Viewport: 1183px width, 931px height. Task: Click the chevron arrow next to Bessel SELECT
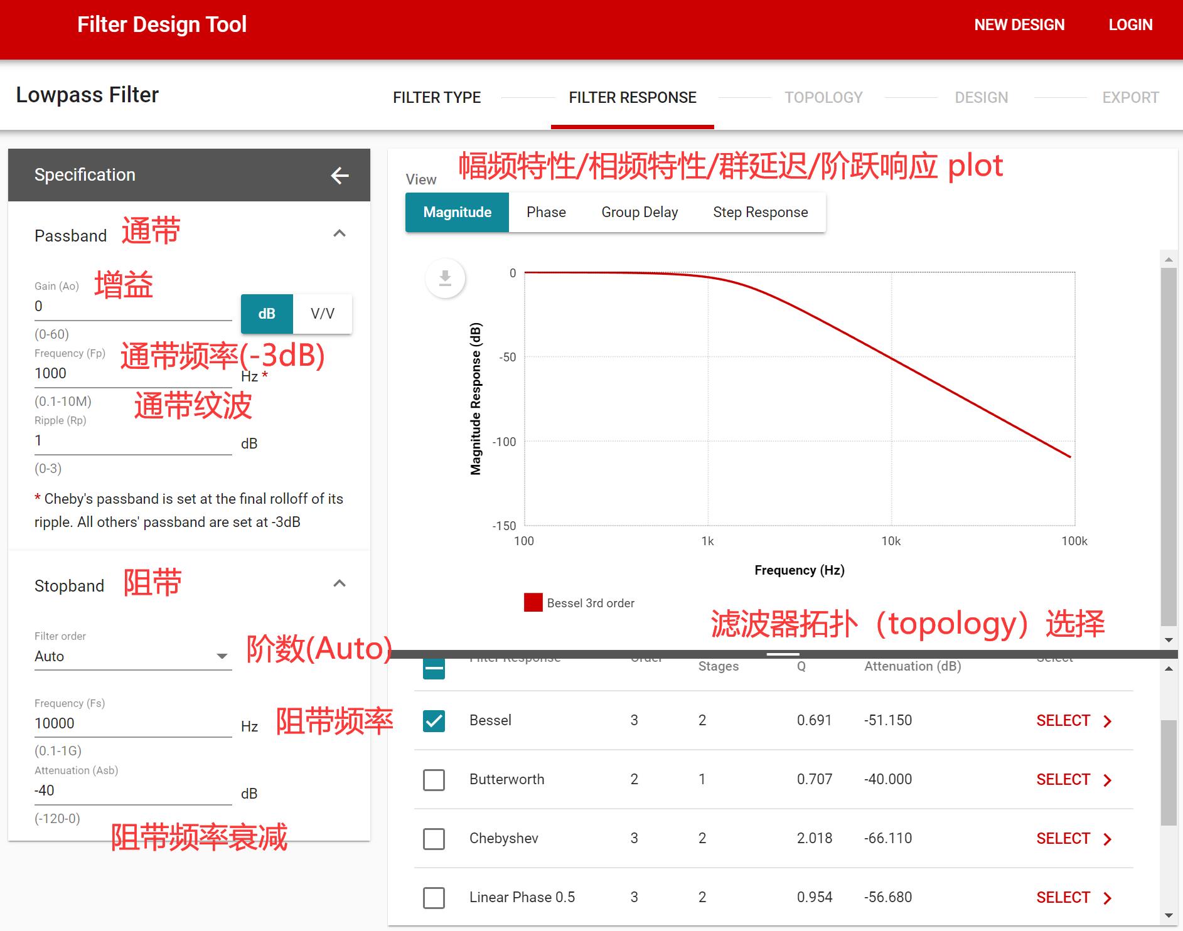pos(1108,721)
